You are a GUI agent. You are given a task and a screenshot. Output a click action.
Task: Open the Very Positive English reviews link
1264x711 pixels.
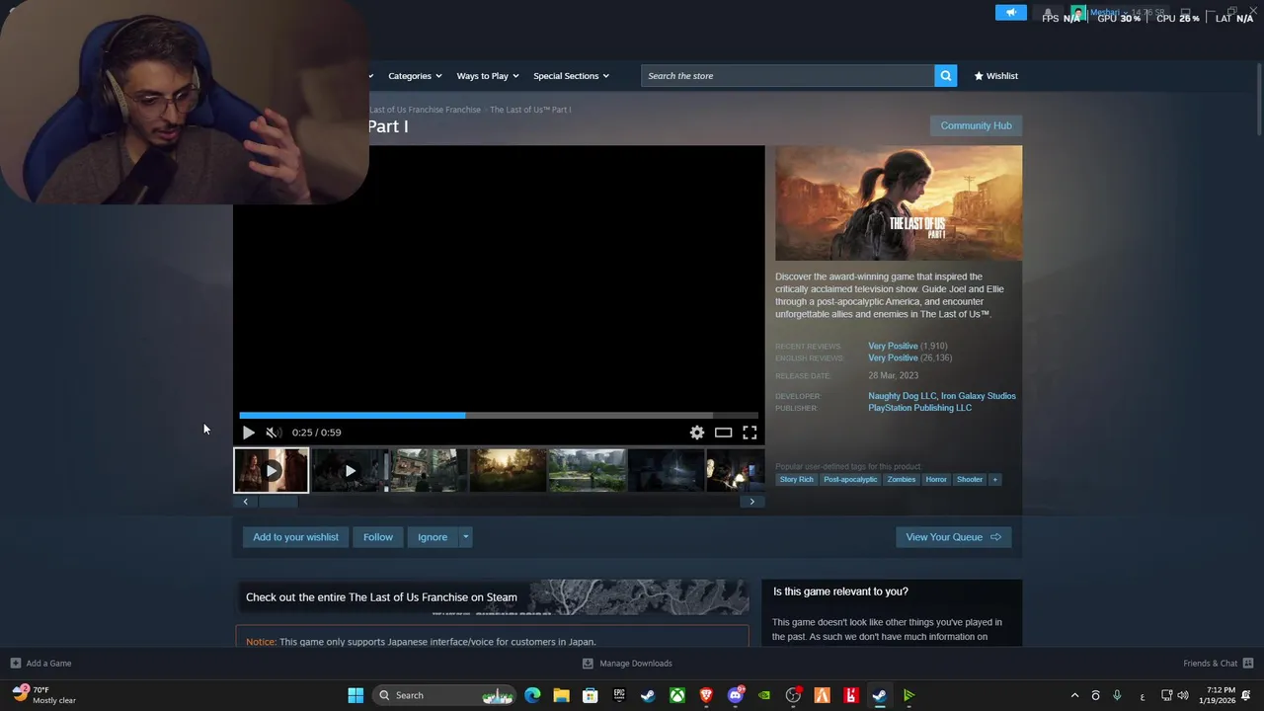point(893,358)
